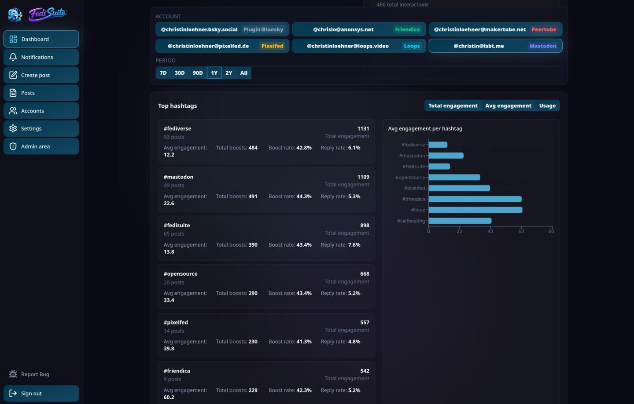
Task: Switch to the Total engagement tab
Action: pyautogui.click(x=453, y=106)
